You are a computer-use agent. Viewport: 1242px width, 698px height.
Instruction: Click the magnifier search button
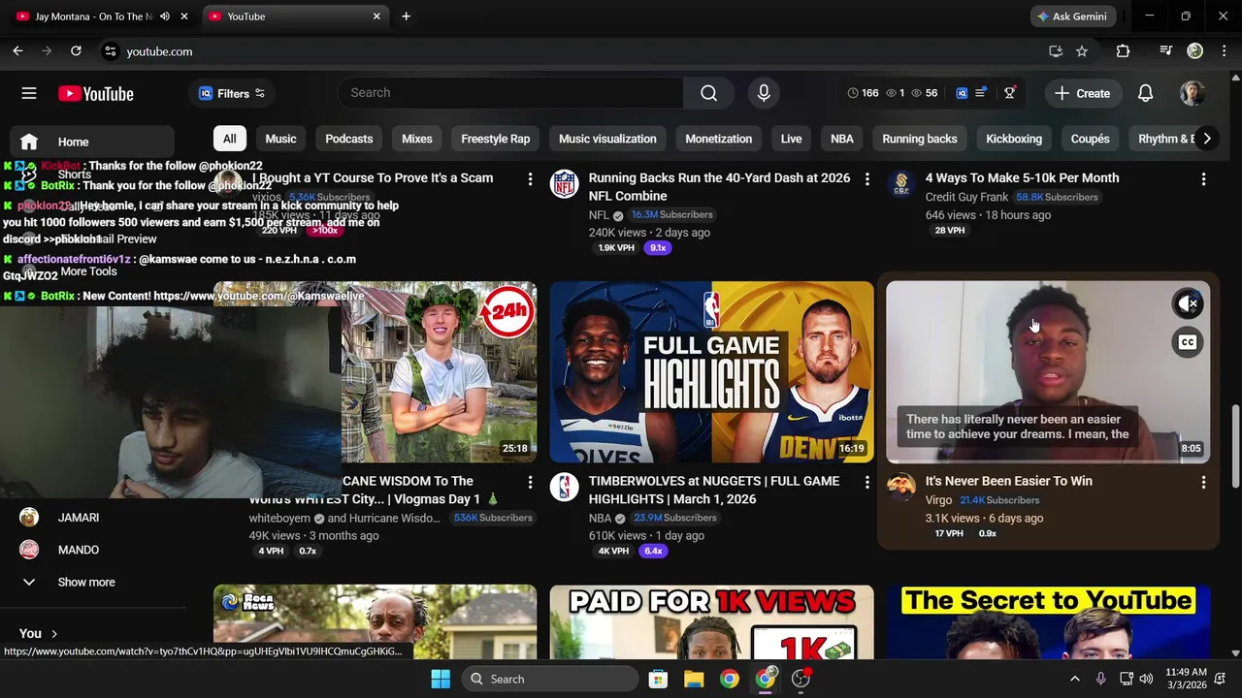click(709, 93)
